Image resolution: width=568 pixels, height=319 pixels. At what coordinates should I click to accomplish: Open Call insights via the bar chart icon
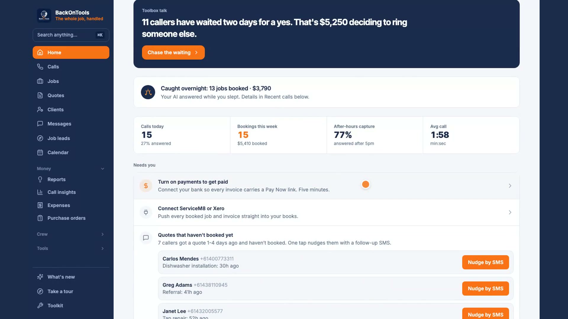40,192
